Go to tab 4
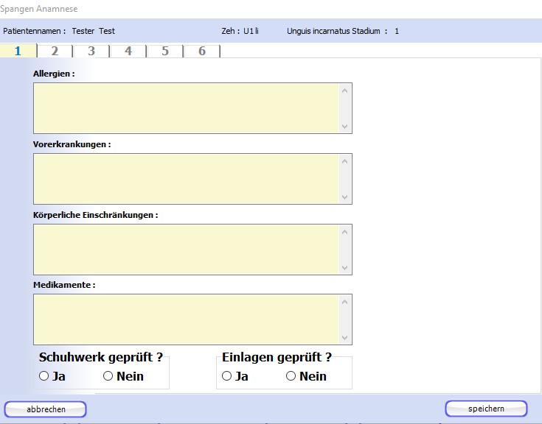This screenshot has width=542, height=424. [x=128, y=51]
